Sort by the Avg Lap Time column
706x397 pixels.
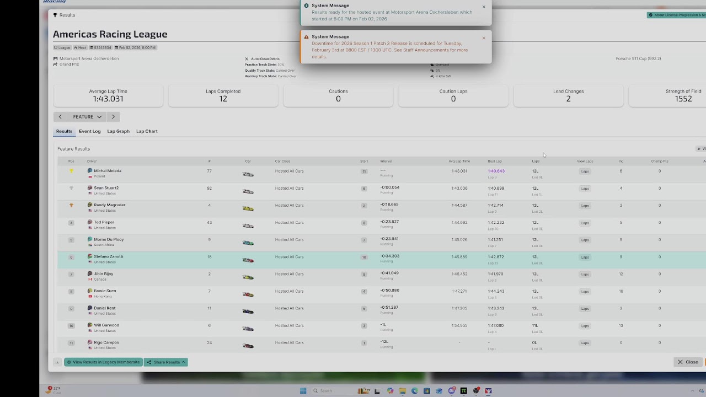click(459, 161)
